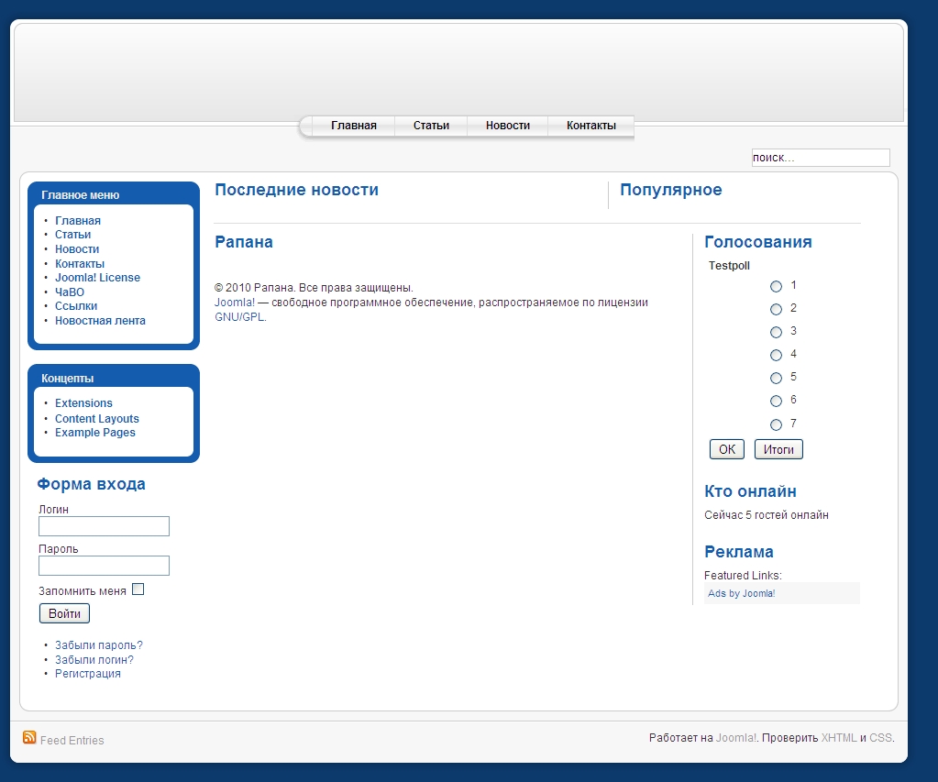Tick the Запомнить меня checkbox
Image resolution: width=938 pixels, height=782 pixels.
tap(138, 589)
